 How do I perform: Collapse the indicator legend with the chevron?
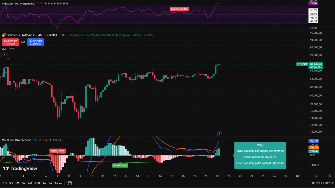click(4, 55)
